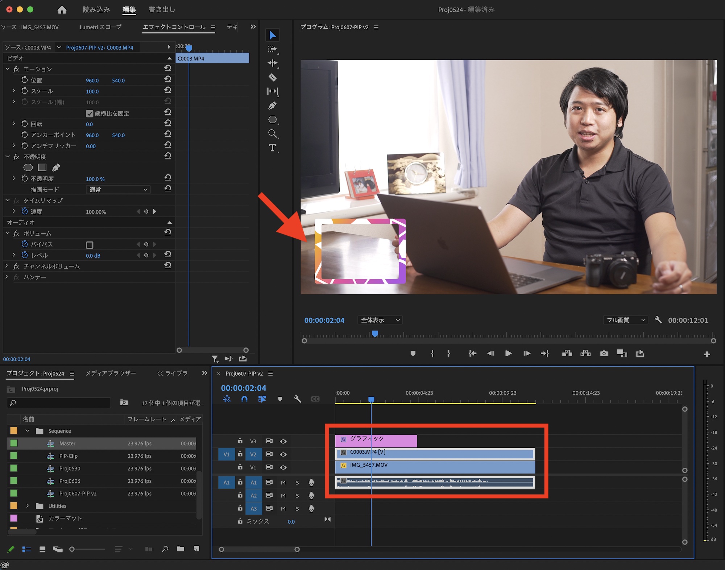The image size is (725, 570).
Task: Click project panel zoom slider handle
Action: pyautogui.click(x=72, y=549)
